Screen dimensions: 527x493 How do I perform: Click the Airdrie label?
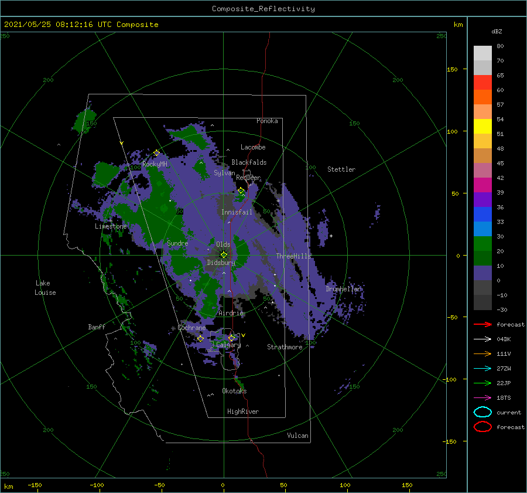pos(231,313)
